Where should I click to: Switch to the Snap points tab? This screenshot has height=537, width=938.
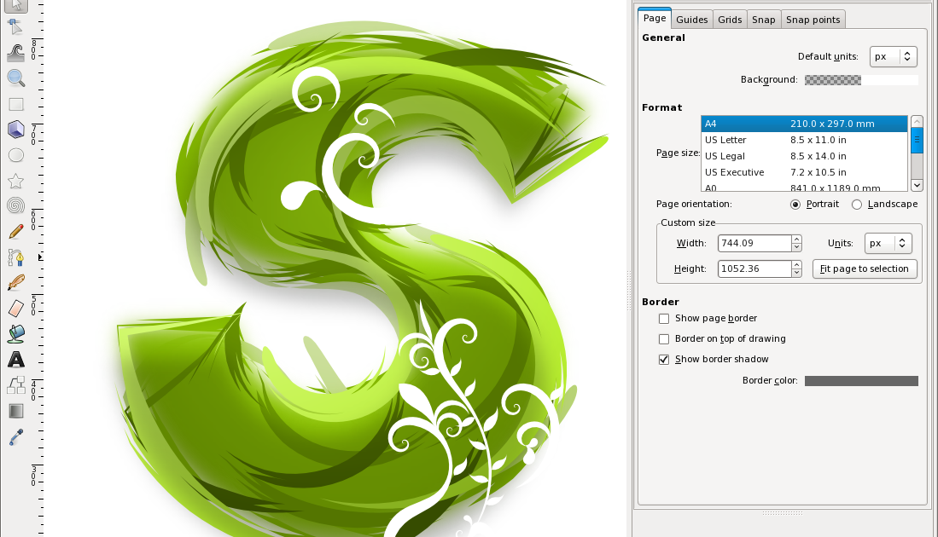813,20
